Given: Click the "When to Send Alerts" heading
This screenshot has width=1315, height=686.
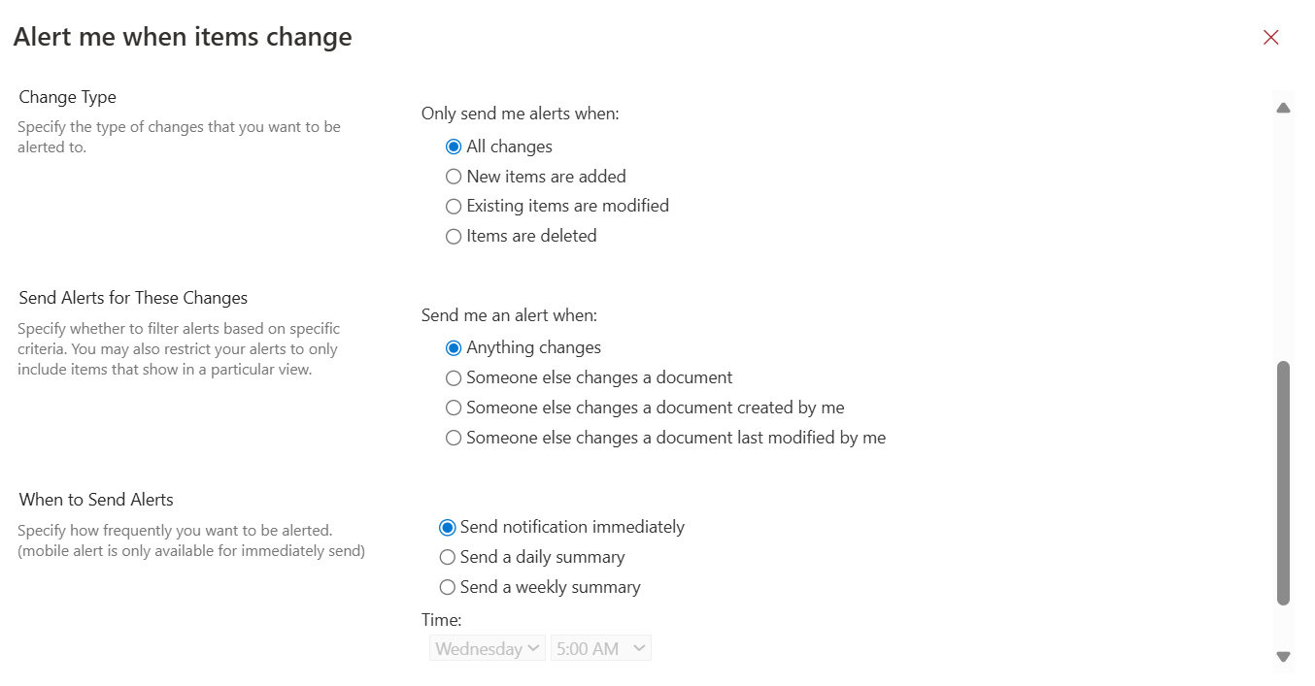Looking at the screenshot, I should point(95,499).
